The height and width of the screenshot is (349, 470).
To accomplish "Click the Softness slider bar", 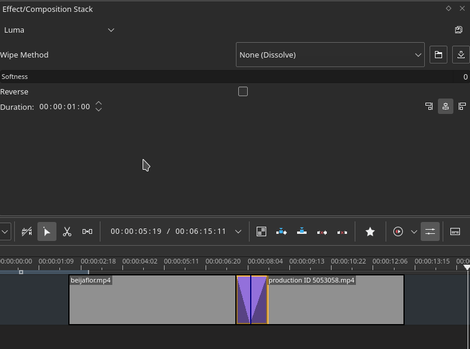I will [232, 77].
